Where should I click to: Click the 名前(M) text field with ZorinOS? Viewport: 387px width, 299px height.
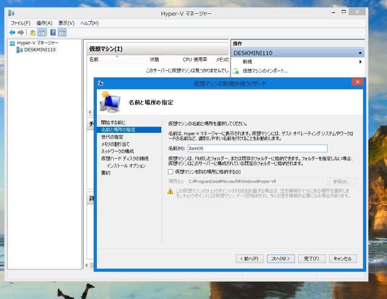tap(256, 148)
